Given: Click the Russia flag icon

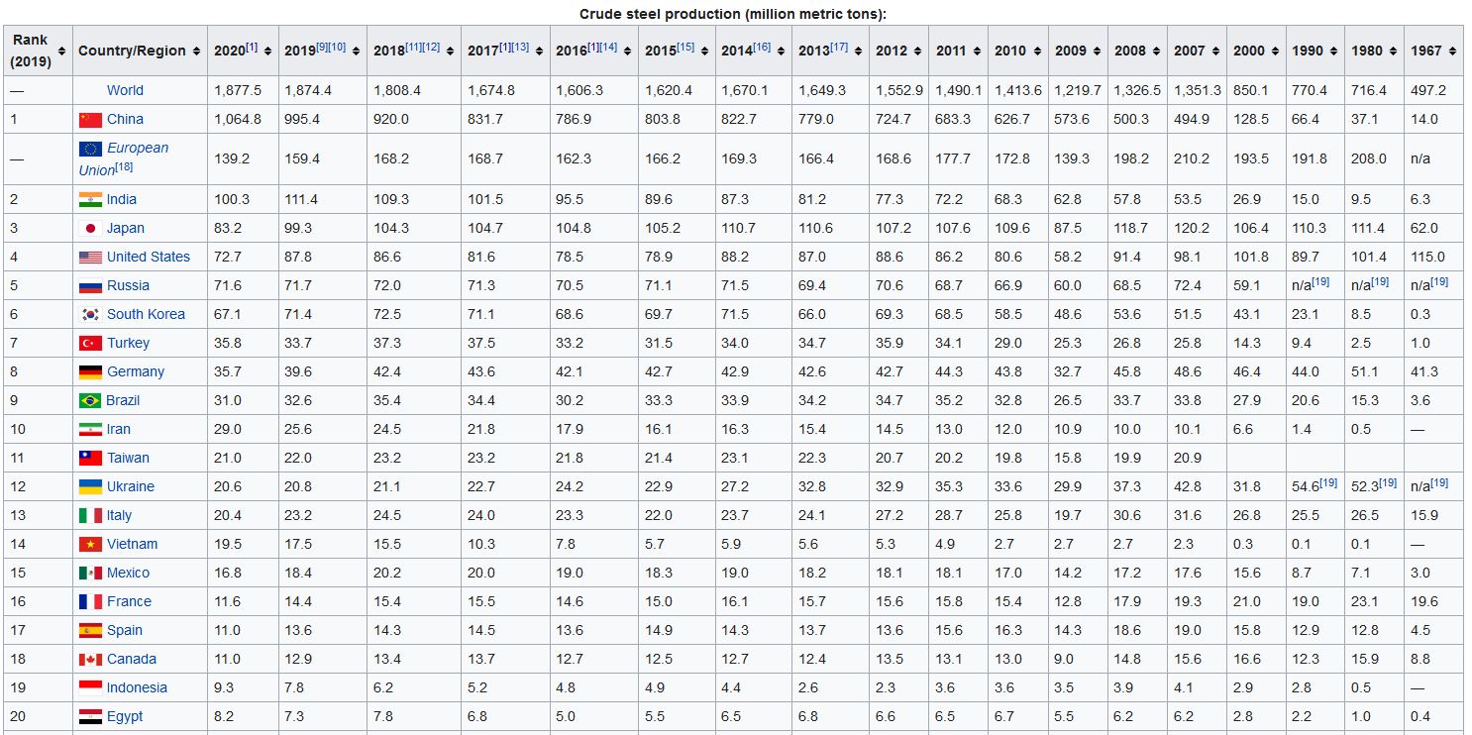Looking at the screenshot, I should [91, 286].
